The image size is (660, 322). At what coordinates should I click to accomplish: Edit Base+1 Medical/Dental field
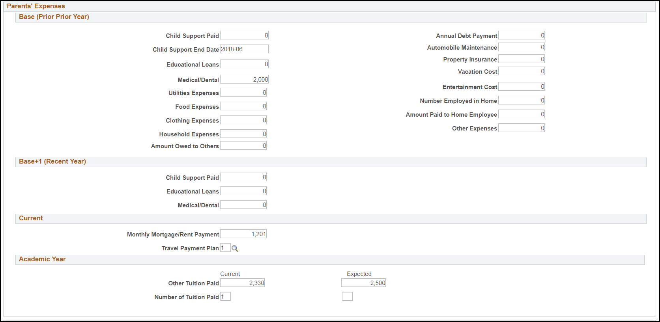[x=243, y=205]
